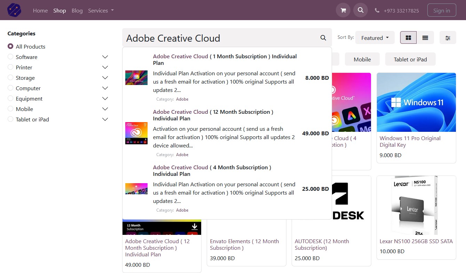Image resolution: width=466 pixels, height=273 pixels.
Task: Switch to list view
Action: tap(425, 38)
